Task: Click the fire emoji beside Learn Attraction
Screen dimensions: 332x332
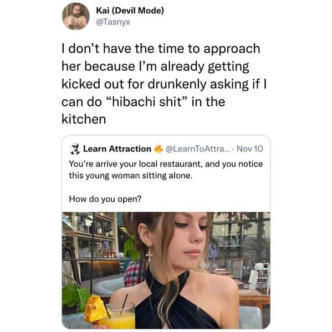Action: pos(158,149)
